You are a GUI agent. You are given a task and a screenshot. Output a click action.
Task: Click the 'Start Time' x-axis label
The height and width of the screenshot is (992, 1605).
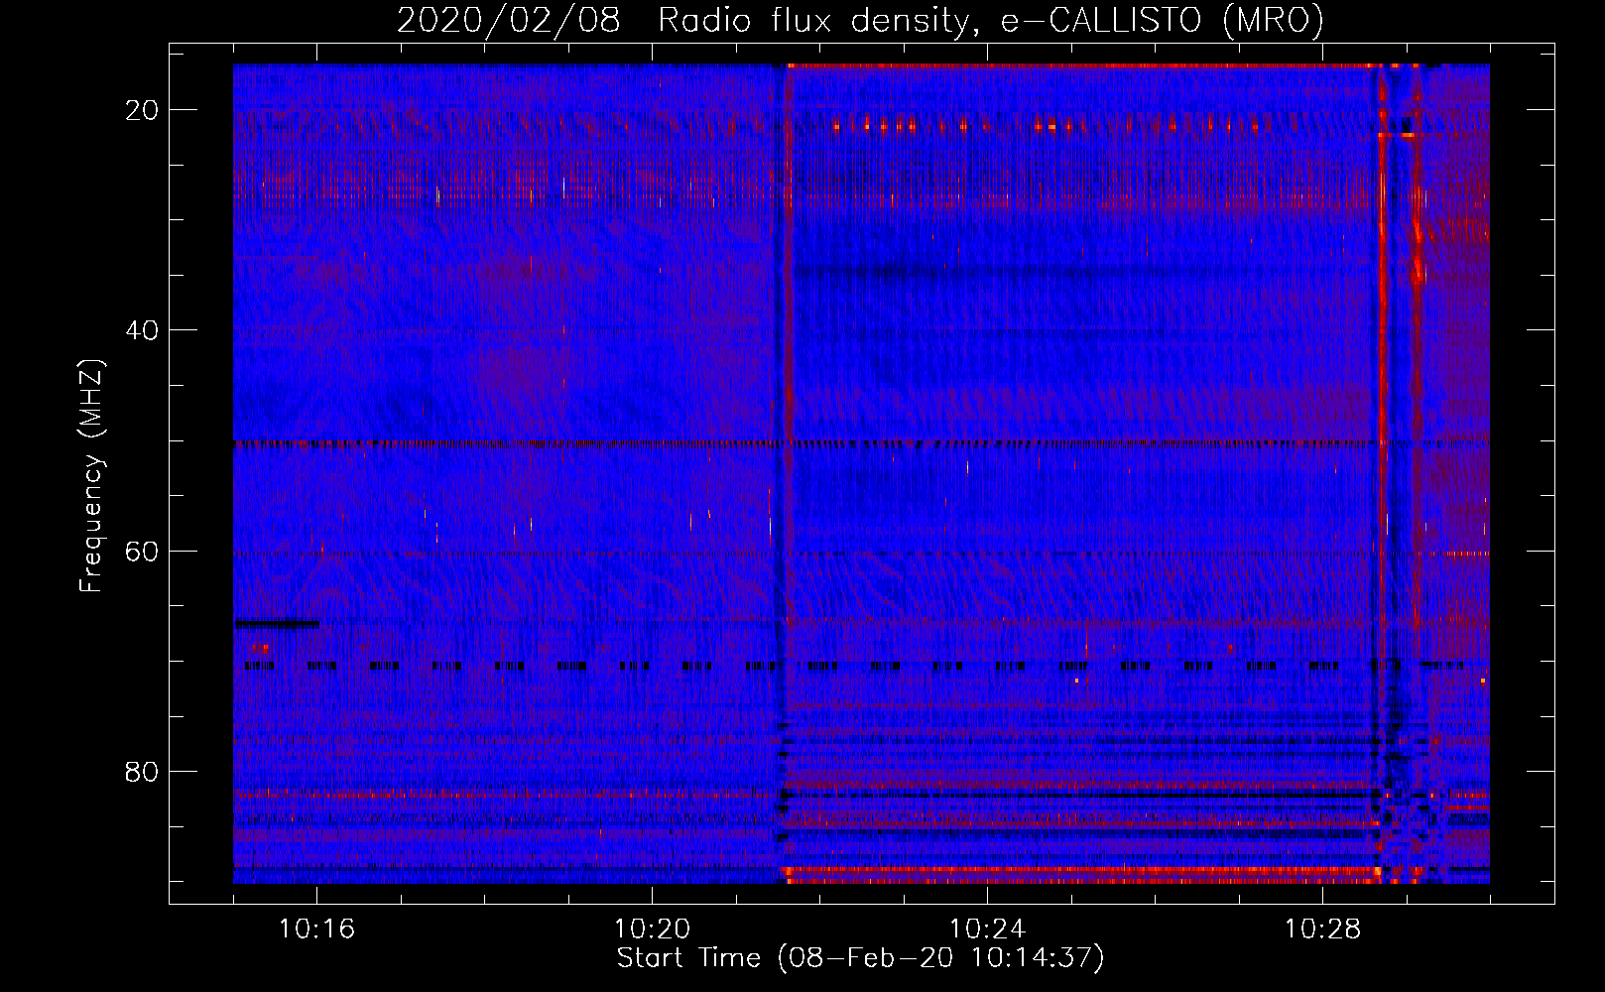860,958
